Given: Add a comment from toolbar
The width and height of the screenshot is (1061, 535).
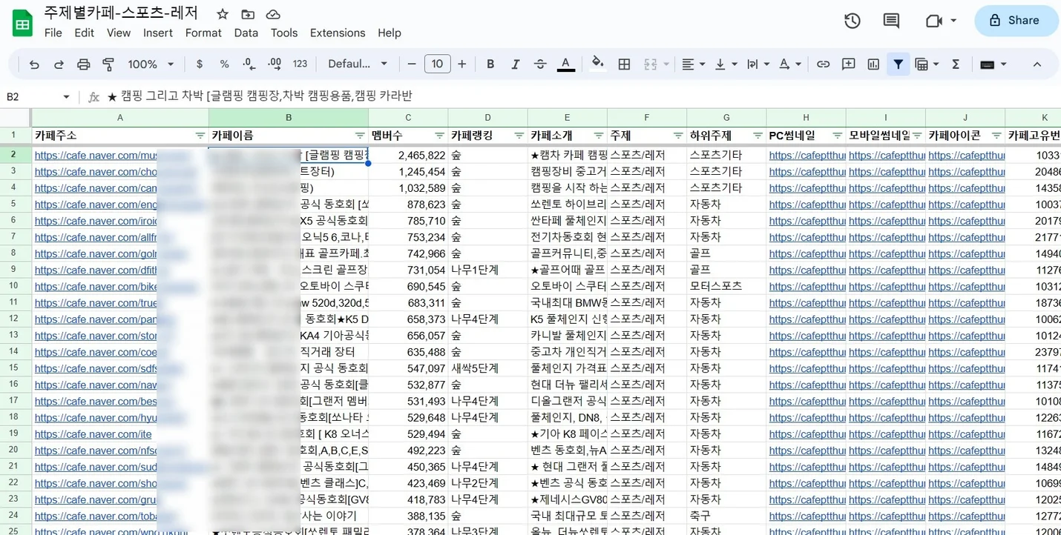Looking at the screenshot, I should click(848, 64).
